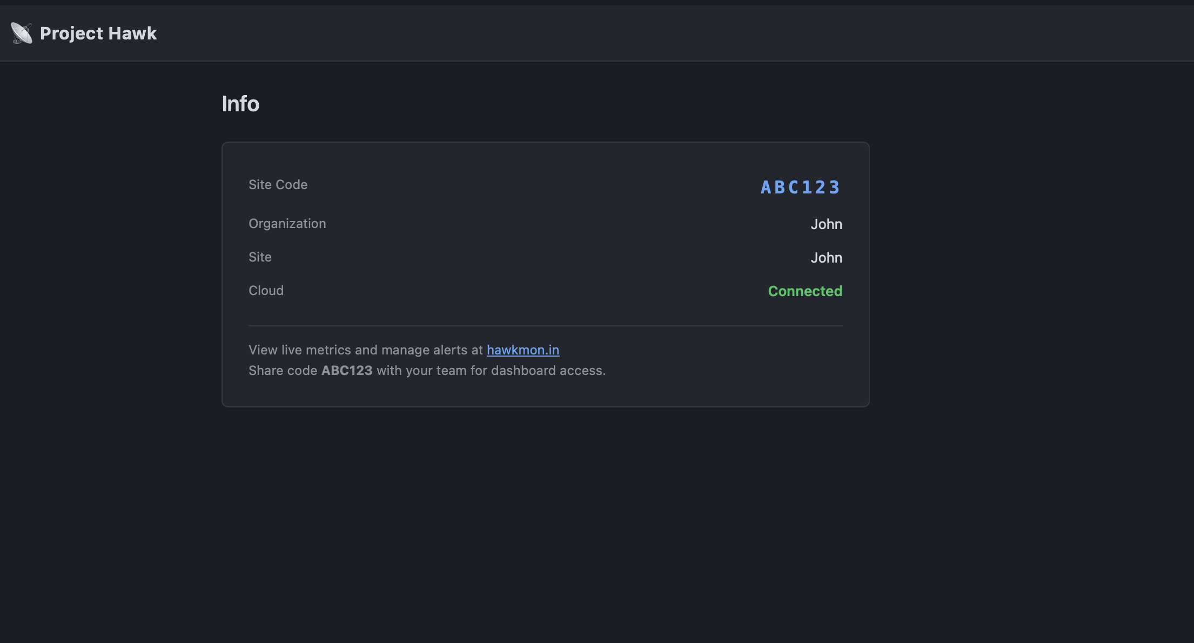Screen dimensions: 1194x643
Task: Click the Organization label
Action: pos(287,224)
